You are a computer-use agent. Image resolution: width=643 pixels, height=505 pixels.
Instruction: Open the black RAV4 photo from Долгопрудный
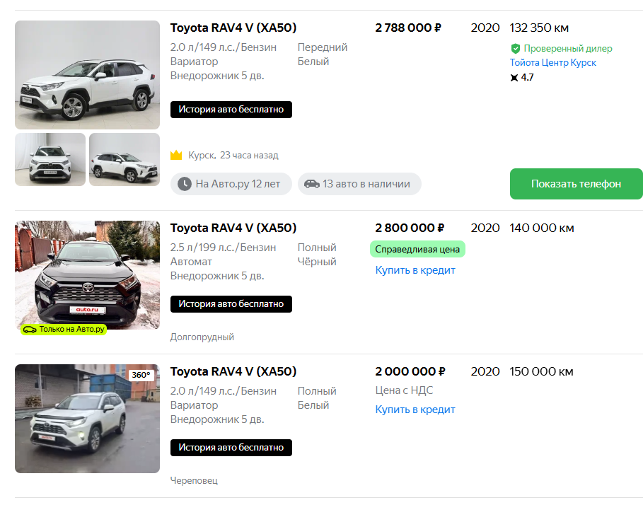pyautogui.click(x=87, y=275)
